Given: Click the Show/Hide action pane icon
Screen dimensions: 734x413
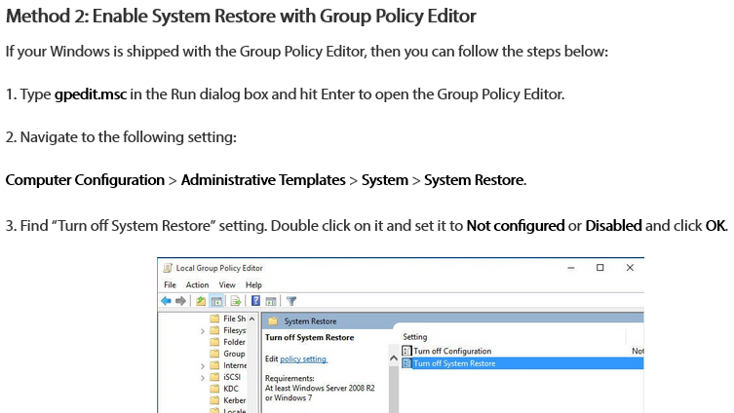Looking at the screenshot, I should click(271, 301).
